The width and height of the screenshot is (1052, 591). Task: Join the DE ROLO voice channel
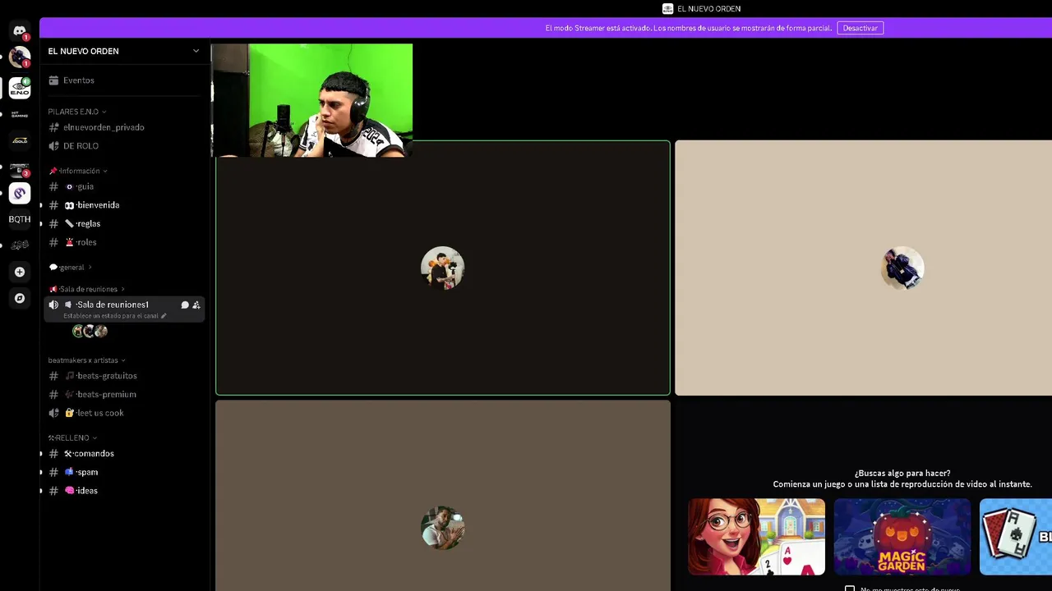123,146
